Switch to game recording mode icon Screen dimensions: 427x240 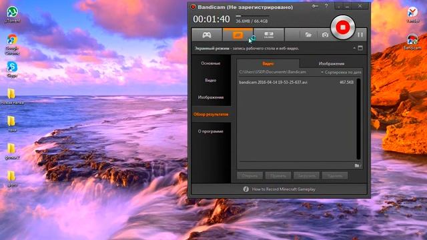coord(207,35)
